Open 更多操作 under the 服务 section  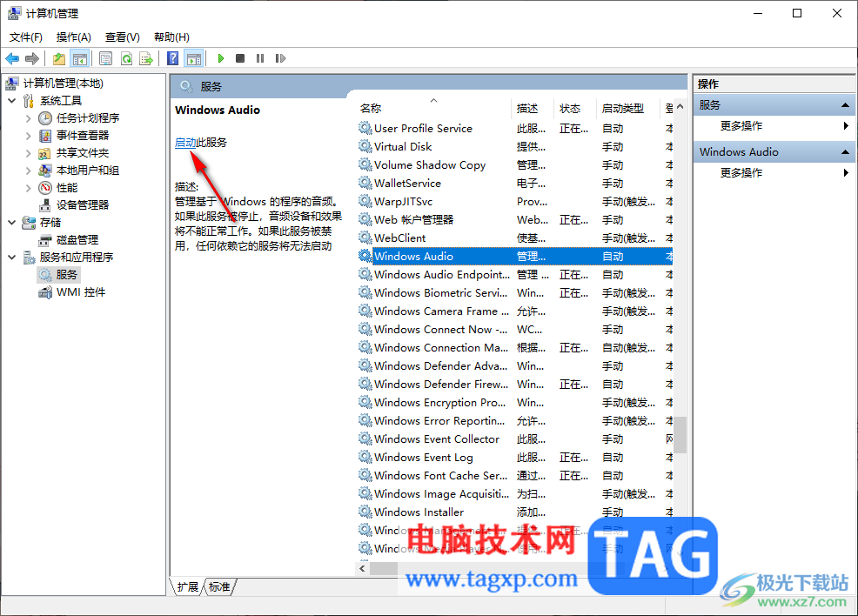tap(741, 126)
